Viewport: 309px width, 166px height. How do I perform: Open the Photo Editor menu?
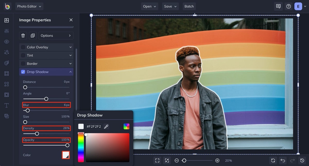coord(29,6)
